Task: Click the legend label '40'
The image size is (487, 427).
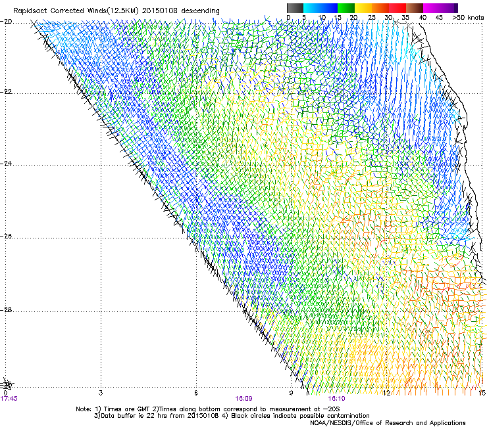Action: (x=423, y=18)
